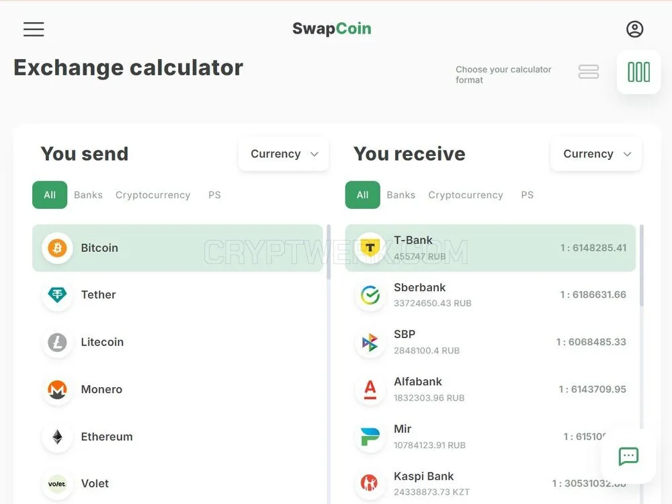Switch to three-column calculator format
Screen dimensions: 672x504
coord(638,72)
